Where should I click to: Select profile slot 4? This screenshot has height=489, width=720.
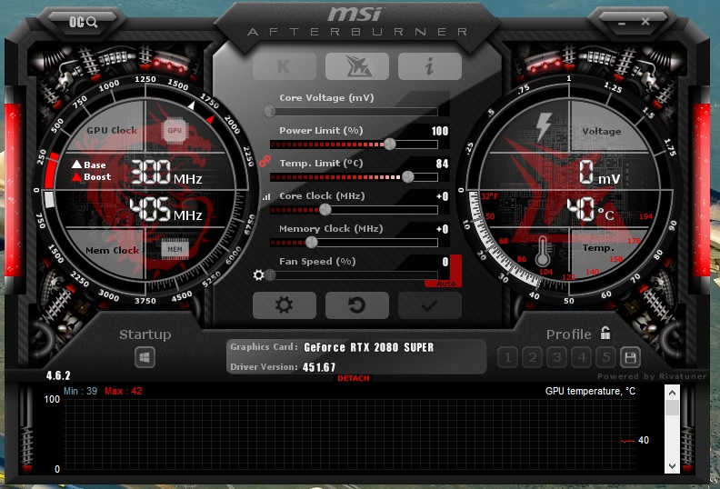coord(581,357)
